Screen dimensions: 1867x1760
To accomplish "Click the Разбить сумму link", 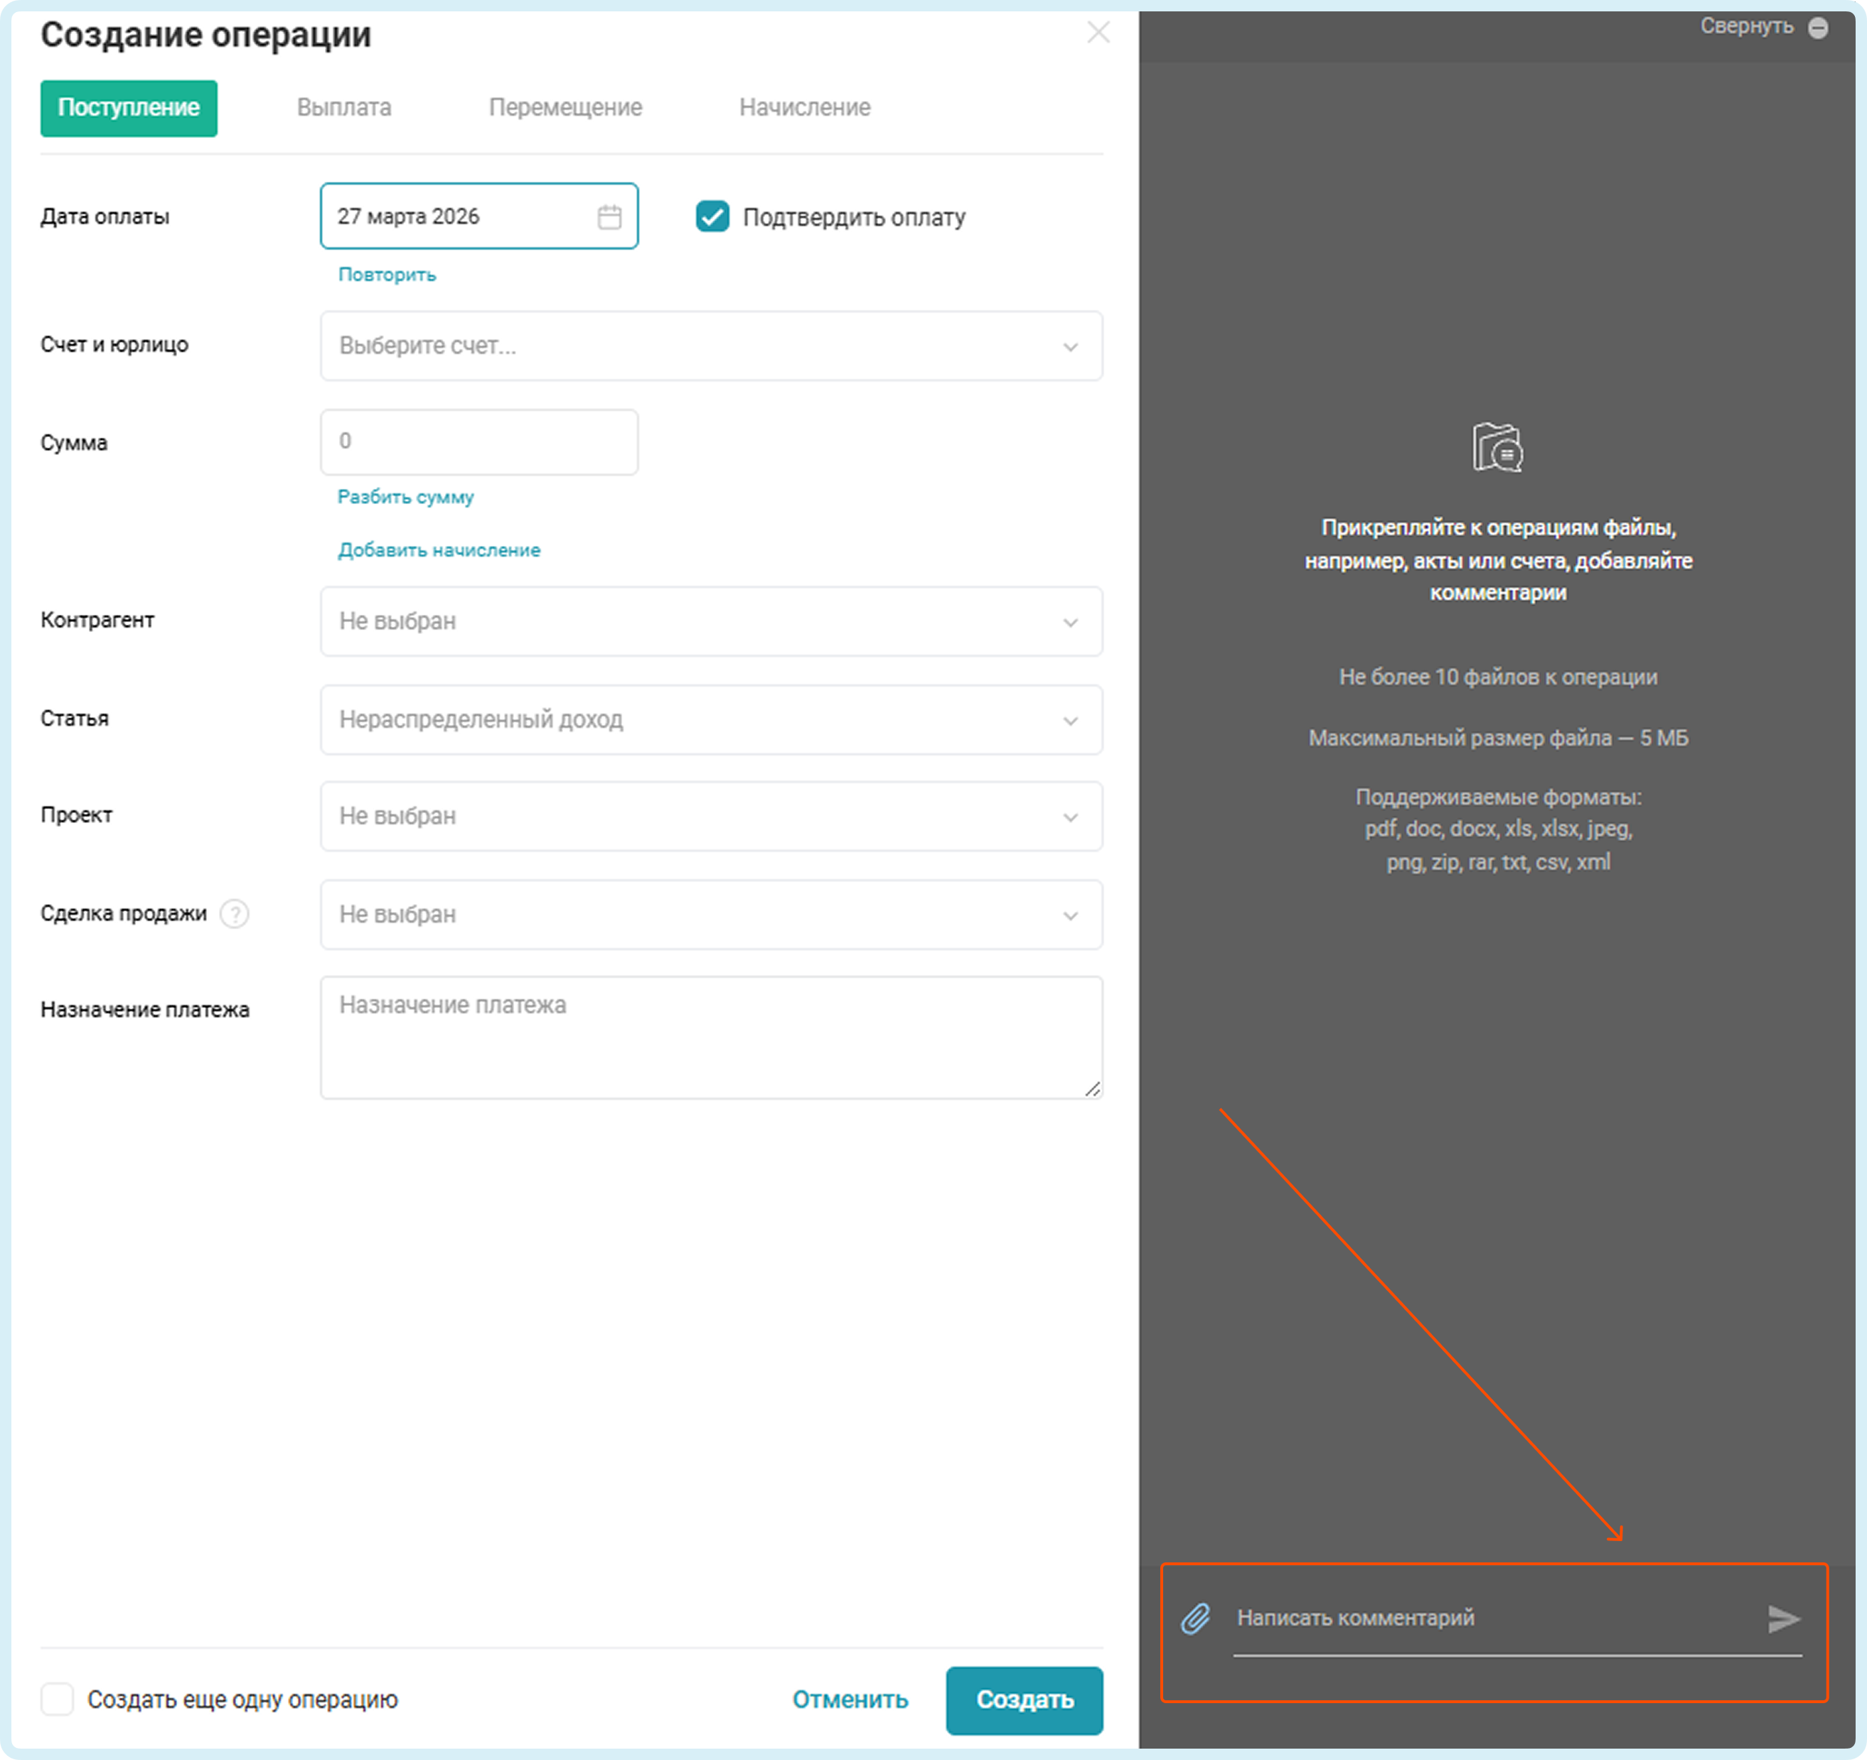I will tap(405, 497).
